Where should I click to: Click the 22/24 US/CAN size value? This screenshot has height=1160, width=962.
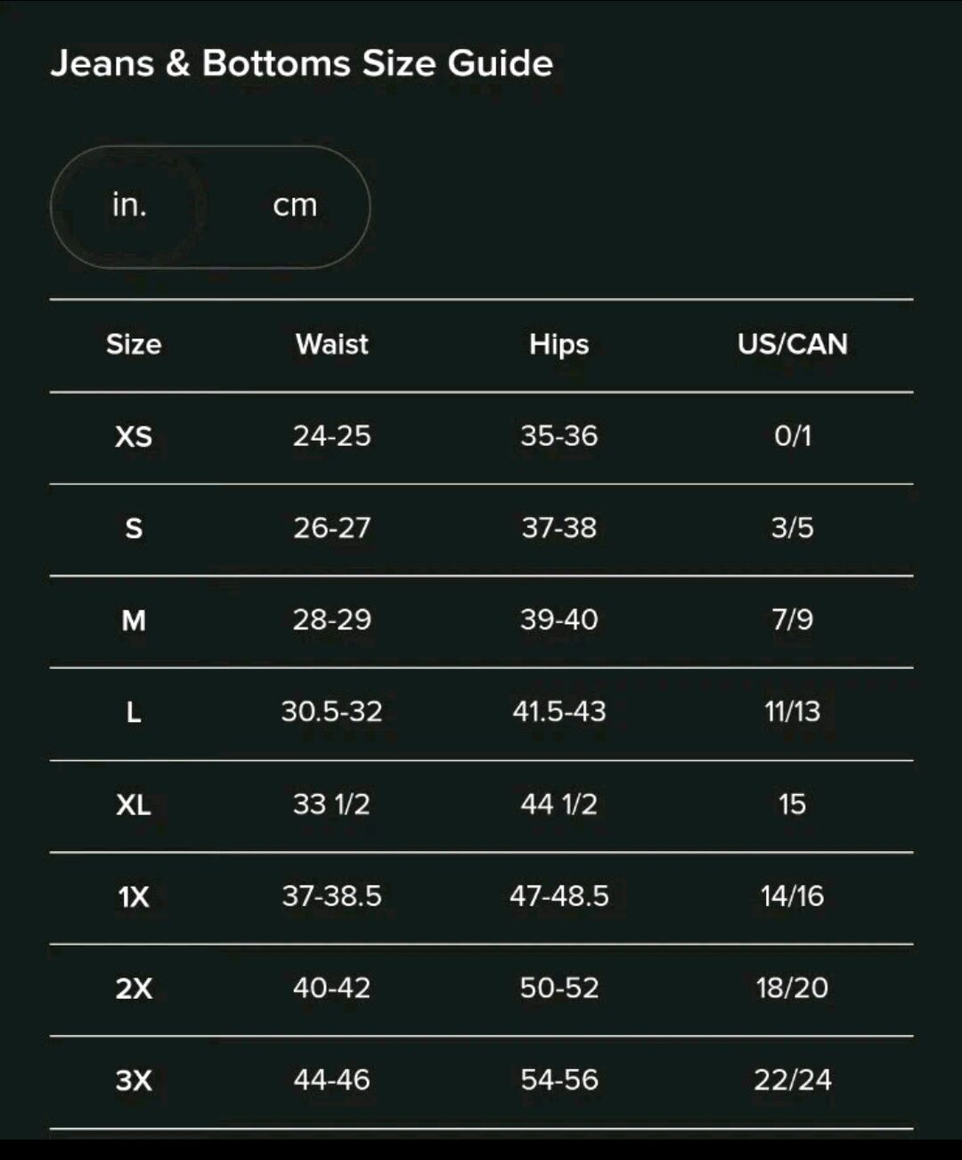[792, 1081]
